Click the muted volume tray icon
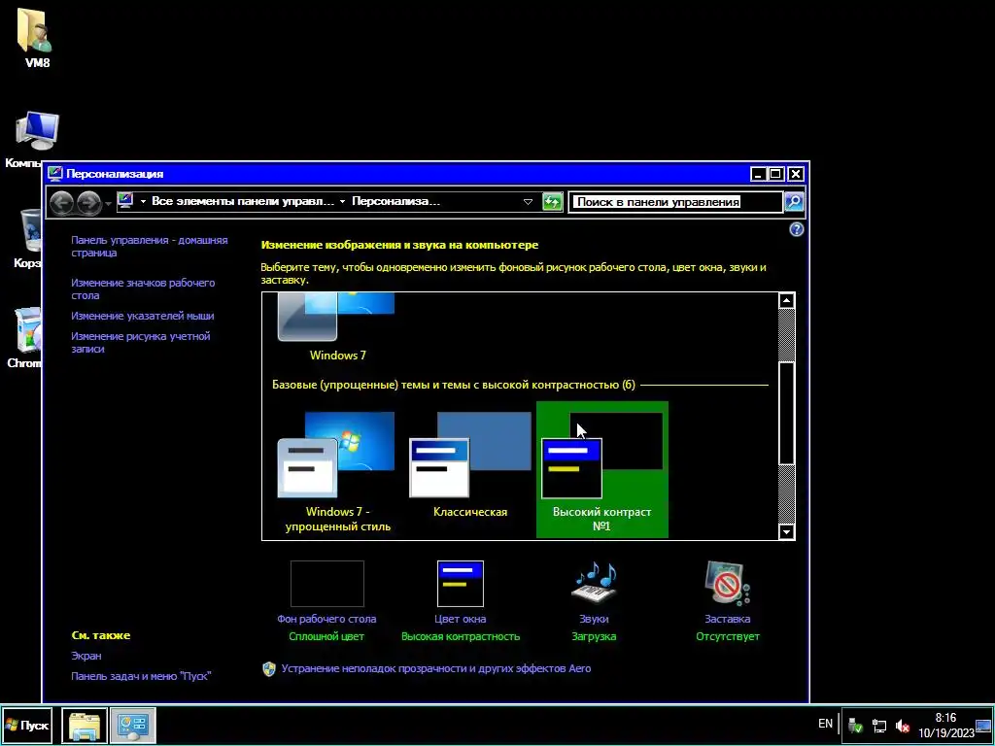The image size is (995, 746). tap(902, 725)
